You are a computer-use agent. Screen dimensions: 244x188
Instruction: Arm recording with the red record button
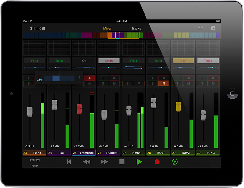157,162
